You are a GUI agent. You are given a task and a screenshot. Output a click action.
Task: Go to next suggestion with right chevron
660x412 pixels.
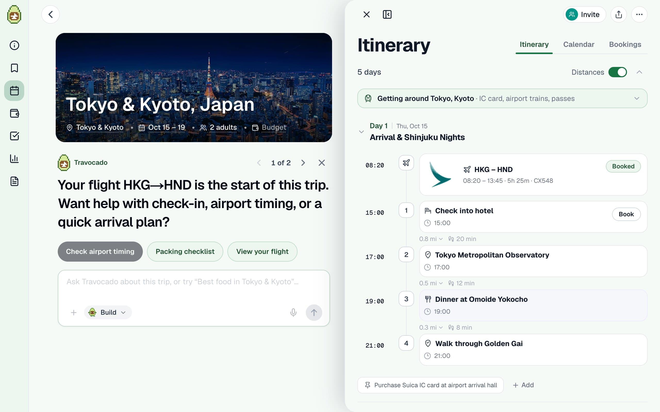303,163
